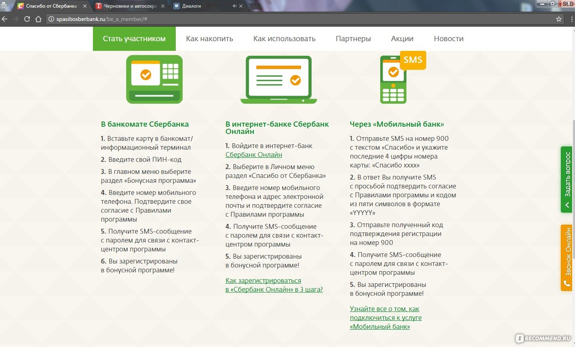Reload the page with refresh icon

click(x=27, y=19)
